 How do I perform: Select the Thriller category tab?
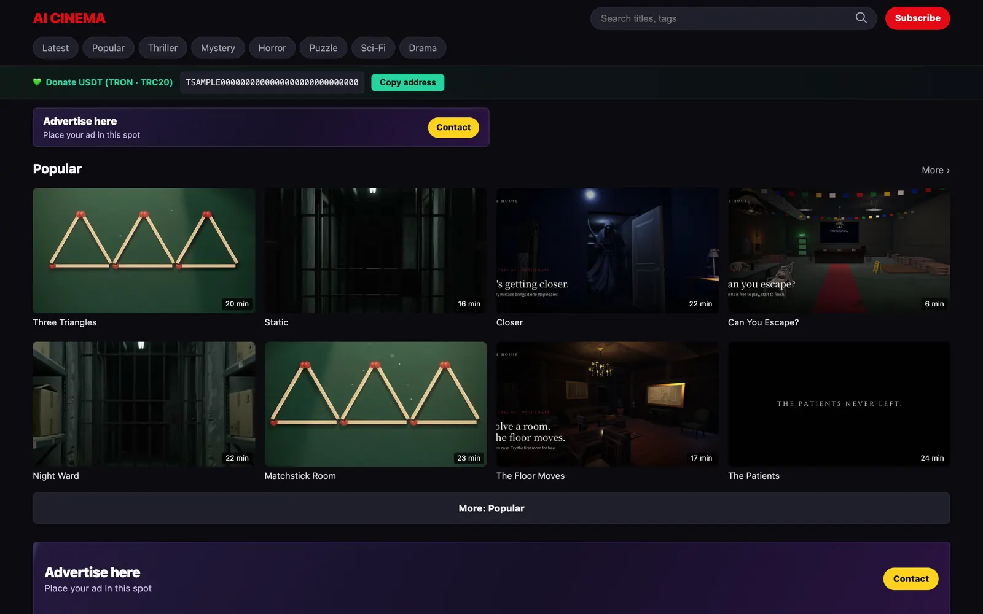click(163, 48)
